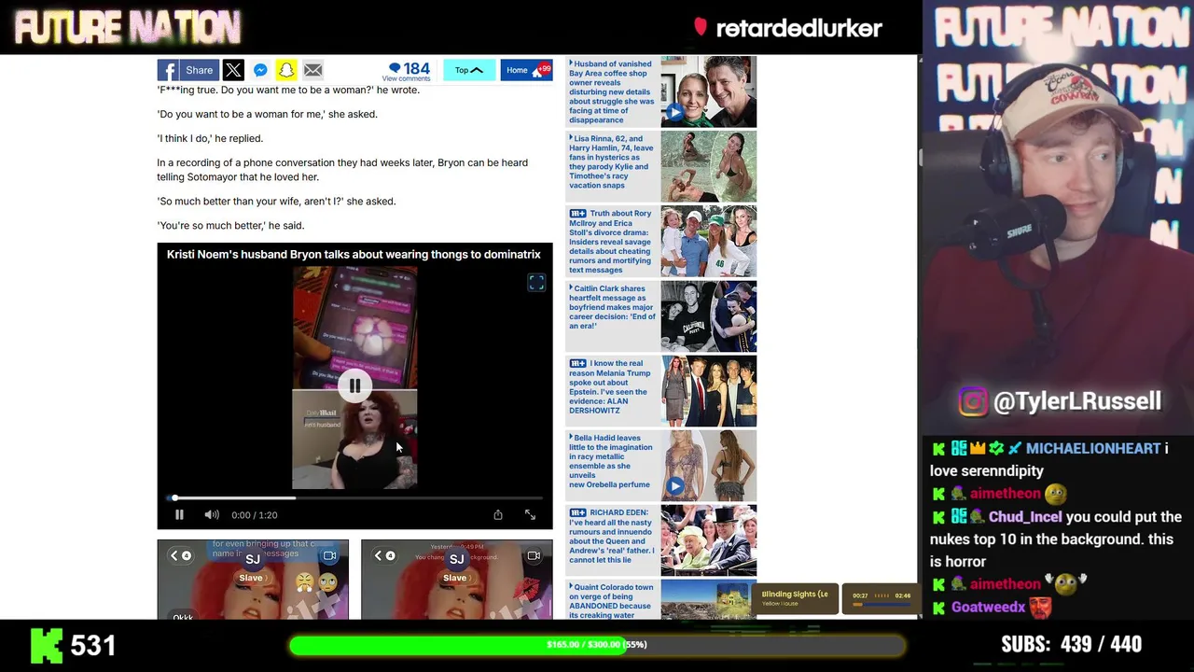Viewport: 1194px width, 672px height.
Task: Open the Melania Trump story photo thumbnail
Action: 709,390
